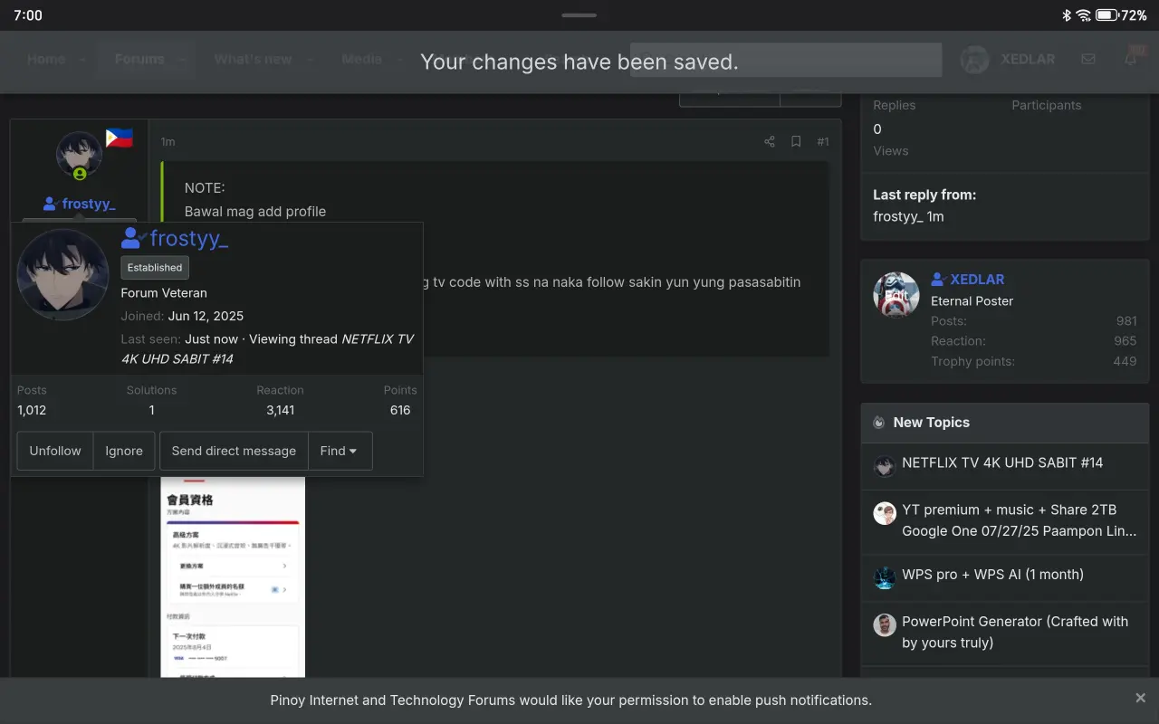Ignore frostyy_ in the member card
1159x724 pixels.
pyautogui.click(x=124, y=451)
